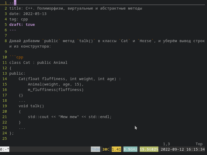Click the empty braces "{}" on line 17
Image resolution: width=207 pixels, height=155 pixels.
click(21, 95)
